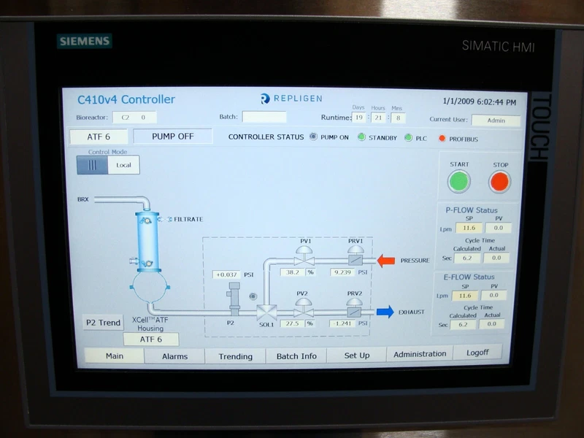Click the PV1 valve icon
584x438 pixels.
(x=305, y=255)
